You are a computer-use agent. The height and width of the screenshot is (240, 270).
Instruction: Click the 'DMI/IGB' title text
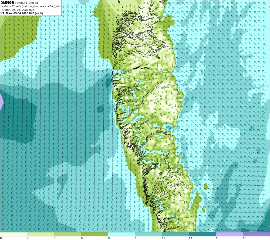point(7,3)
